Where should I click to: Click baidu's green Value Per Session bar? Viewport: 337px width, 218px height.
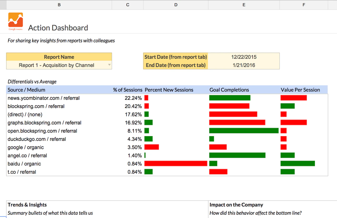click(x=298, y=164)
